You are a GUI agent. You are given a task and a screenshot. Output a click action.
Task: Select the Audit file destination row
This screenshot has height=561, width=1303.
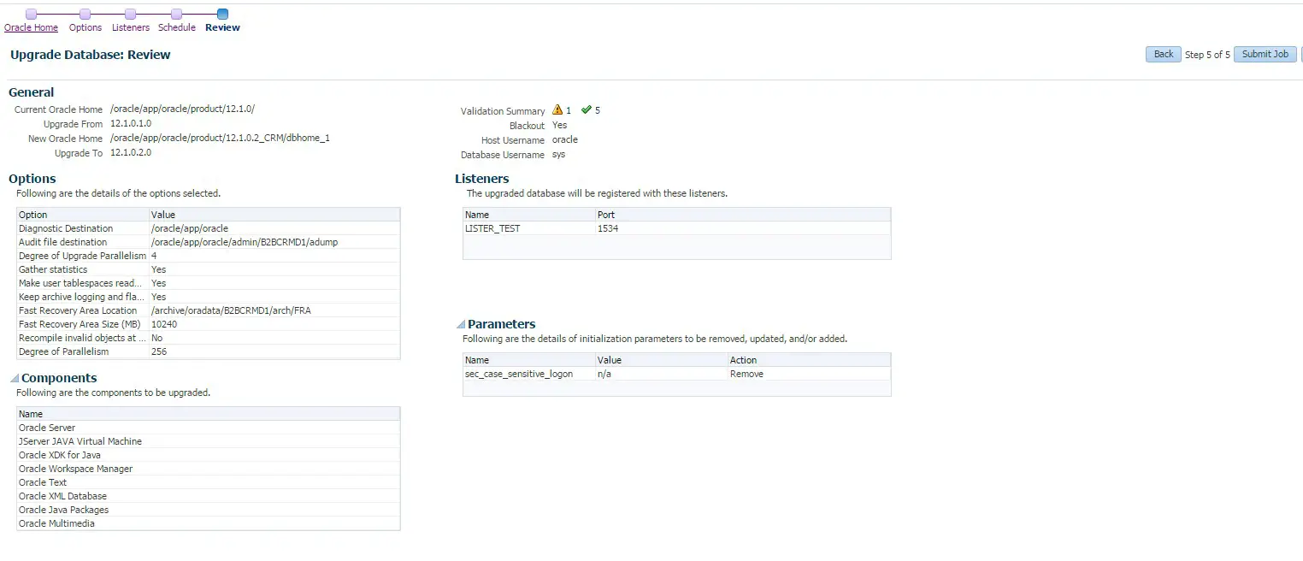208,242
